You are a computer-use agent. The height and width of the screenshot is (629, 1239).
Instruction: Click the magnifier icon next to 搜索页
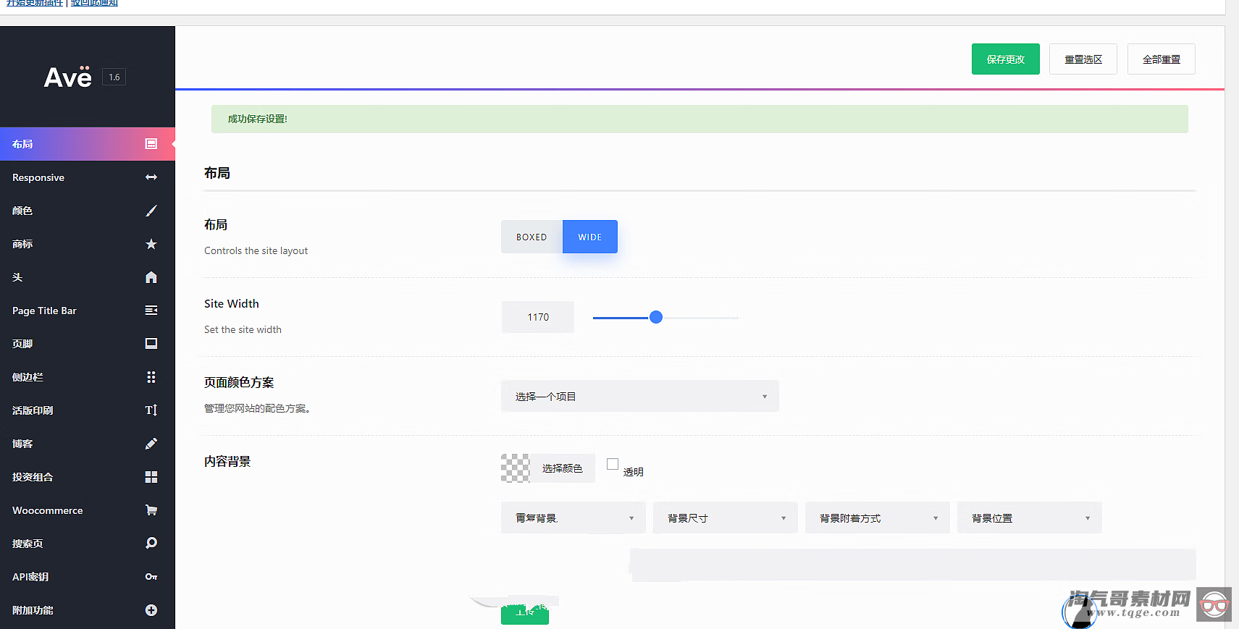tap(151, 544)
